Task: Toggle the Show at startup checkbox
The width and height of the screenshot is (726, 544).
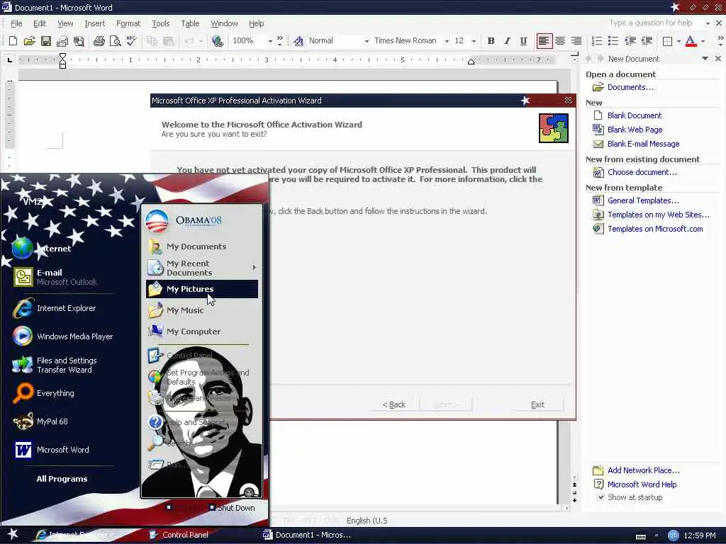Action: (x=601, y=497)
